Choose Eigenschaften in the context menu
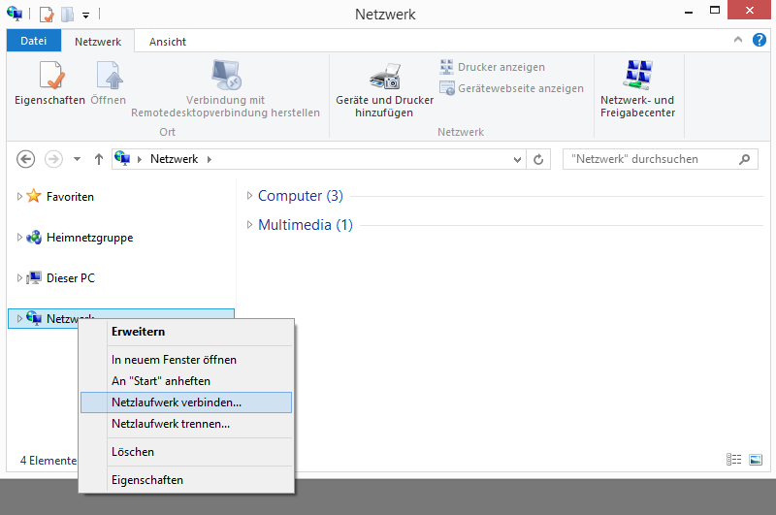Screen dimensions: 776x515 186,480
